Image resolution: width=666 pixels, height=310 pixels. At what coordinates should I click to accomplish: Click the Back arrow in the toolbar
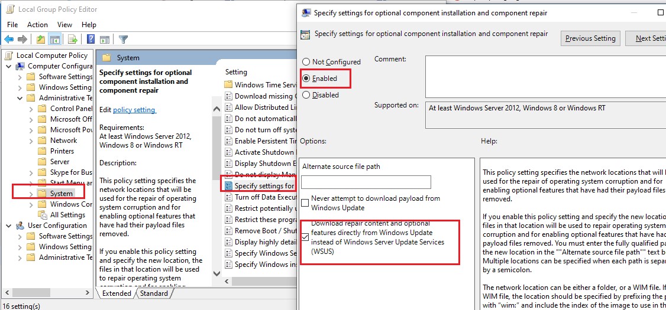point(9,40)
